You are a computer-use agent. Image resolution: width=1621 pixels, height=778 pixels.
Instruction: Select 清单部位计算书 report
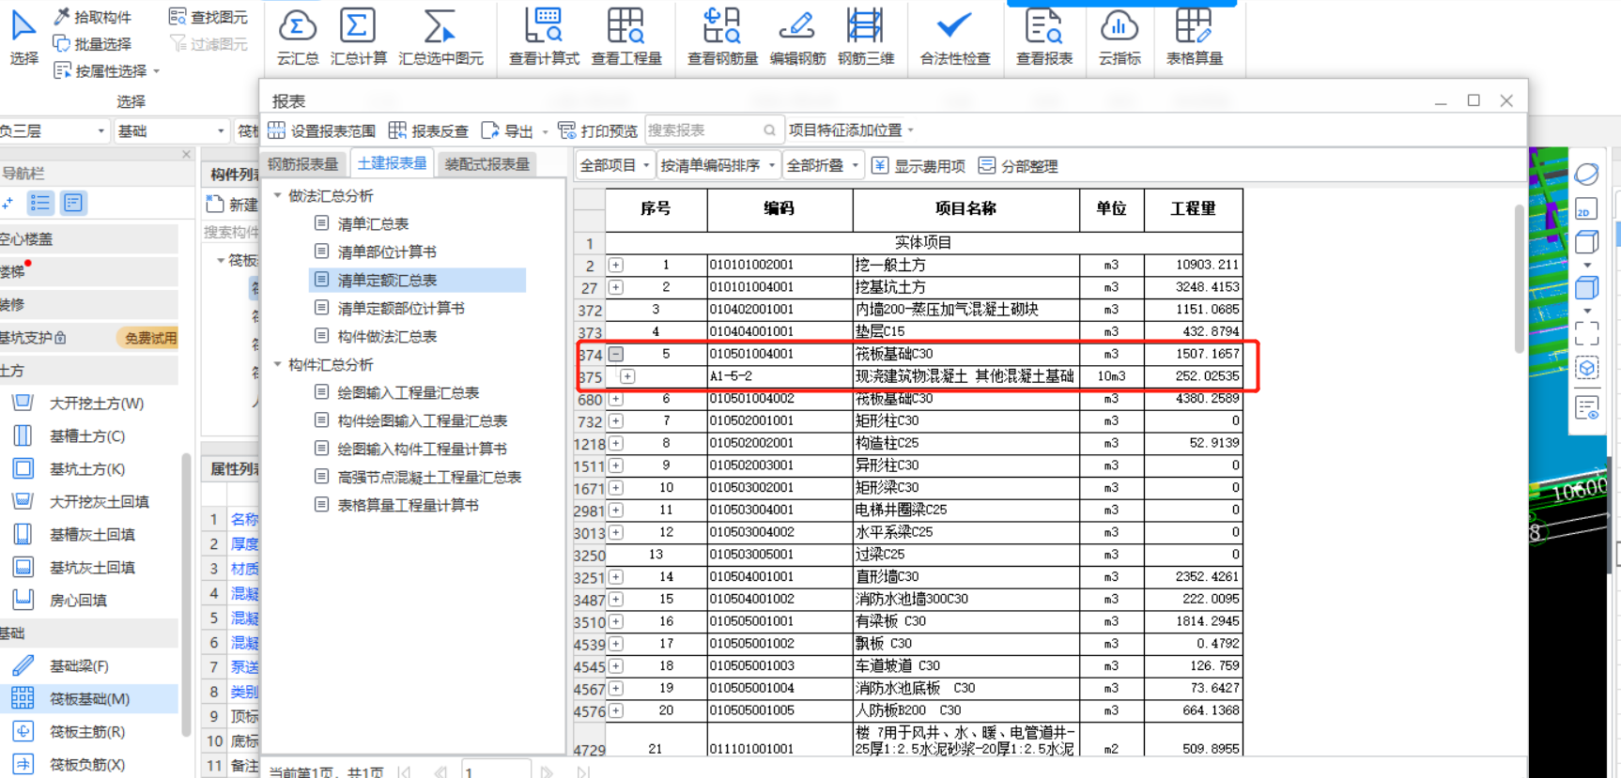[387, 252]
